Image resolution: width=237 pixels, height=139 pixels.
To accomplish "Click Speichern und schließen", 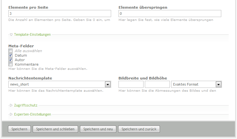I will click(x=55, y=129).
